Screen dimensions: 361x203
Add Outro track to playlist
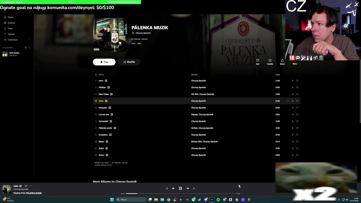292,155
